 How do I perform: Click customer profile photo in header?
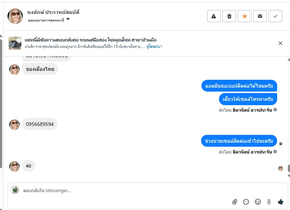[15, 16]
